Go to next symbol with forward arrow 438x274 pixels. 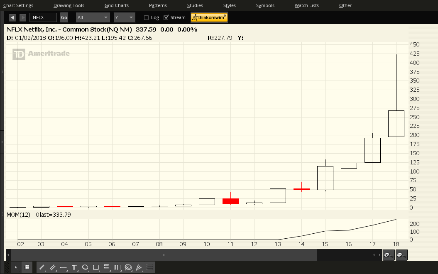coord(23,17)
